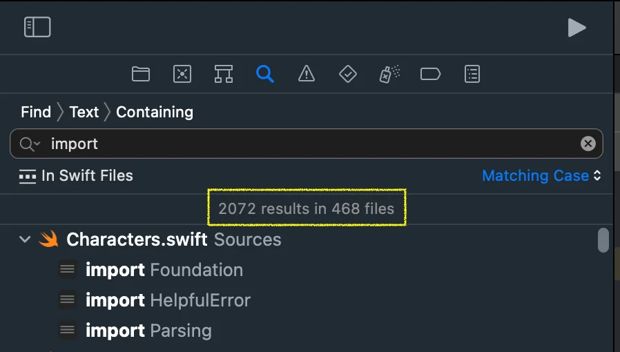Show the Symbol navigator hierarchy icon
The width and height of the screenshot is (620, 352).
(x=224, y=74)
